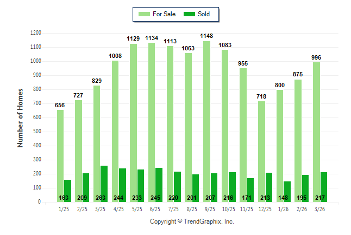Click the Number of Homes axis title
Screen dimensions: 351x235
point(21,117)
